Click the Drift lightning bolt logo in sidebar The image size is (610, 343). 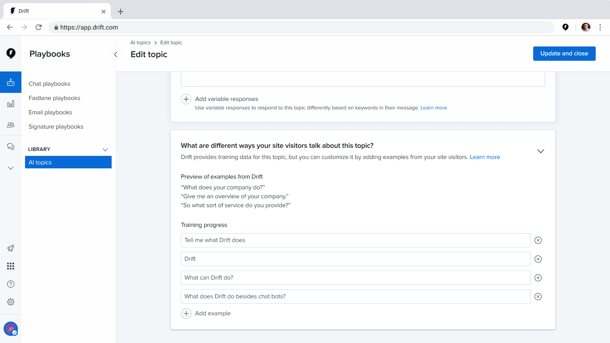[11, 54]
